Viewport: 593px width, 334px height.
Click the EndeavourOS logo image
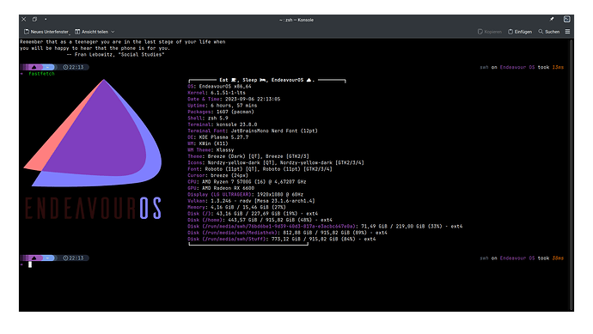pos(93,149)
